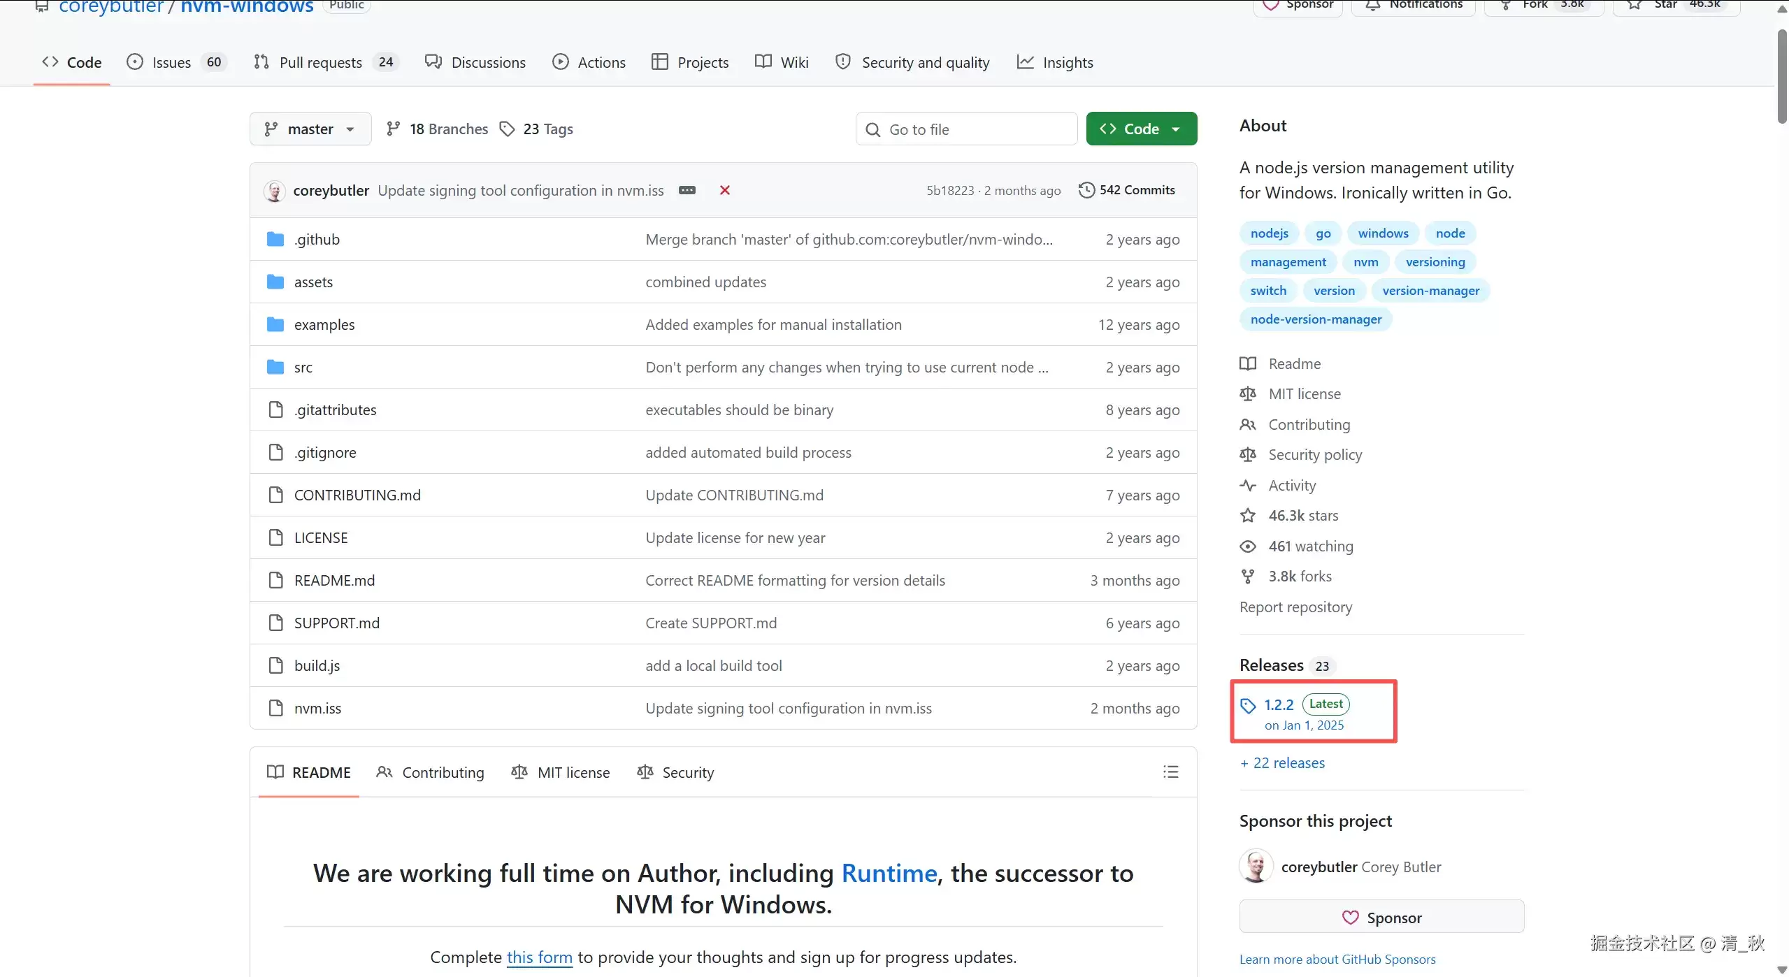Open the build.js file
The image size is (1789, 977).
pos(317,666)
